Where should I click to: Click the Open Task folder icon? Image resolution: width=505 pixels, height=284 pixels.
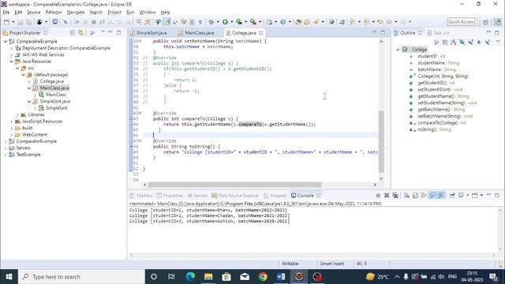pyautogui.click(x=307, y=22)
